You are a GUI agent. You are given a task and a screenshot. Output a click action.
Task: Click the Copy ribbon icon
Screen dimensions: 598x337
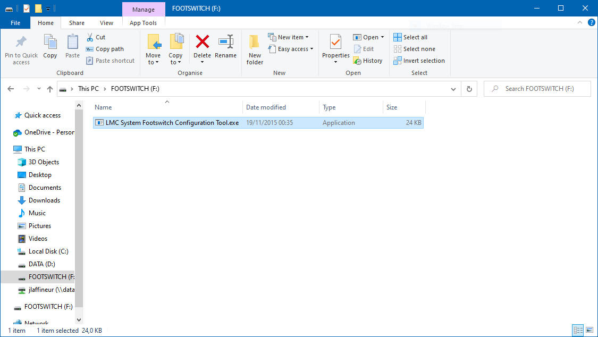point(50,46)
